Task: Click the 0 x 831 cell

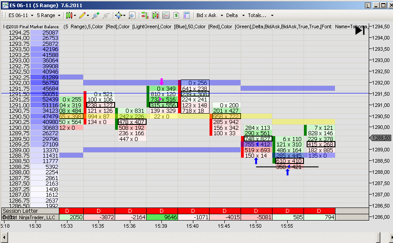Action: point(132,111)
